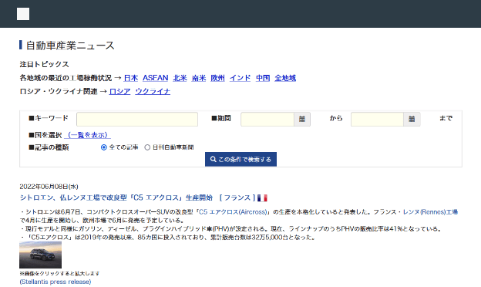This screenshot has height=287, width=481.
Task: Follow the レンヌ(Rennes)工場 inline link
Action: pos(430,212)
